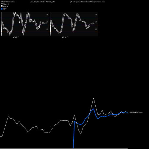
Task: Click the 80 axis label in FAST chart
Action: (x=47, y=15)
